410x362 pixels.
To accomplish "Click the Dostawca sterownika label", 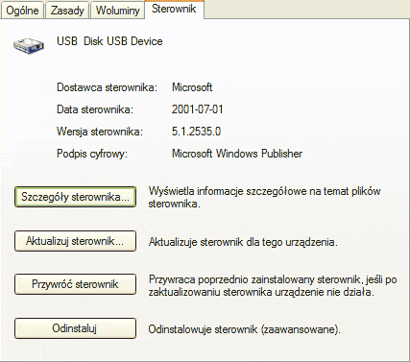I will pyautogui.click(x=107, y=87).
